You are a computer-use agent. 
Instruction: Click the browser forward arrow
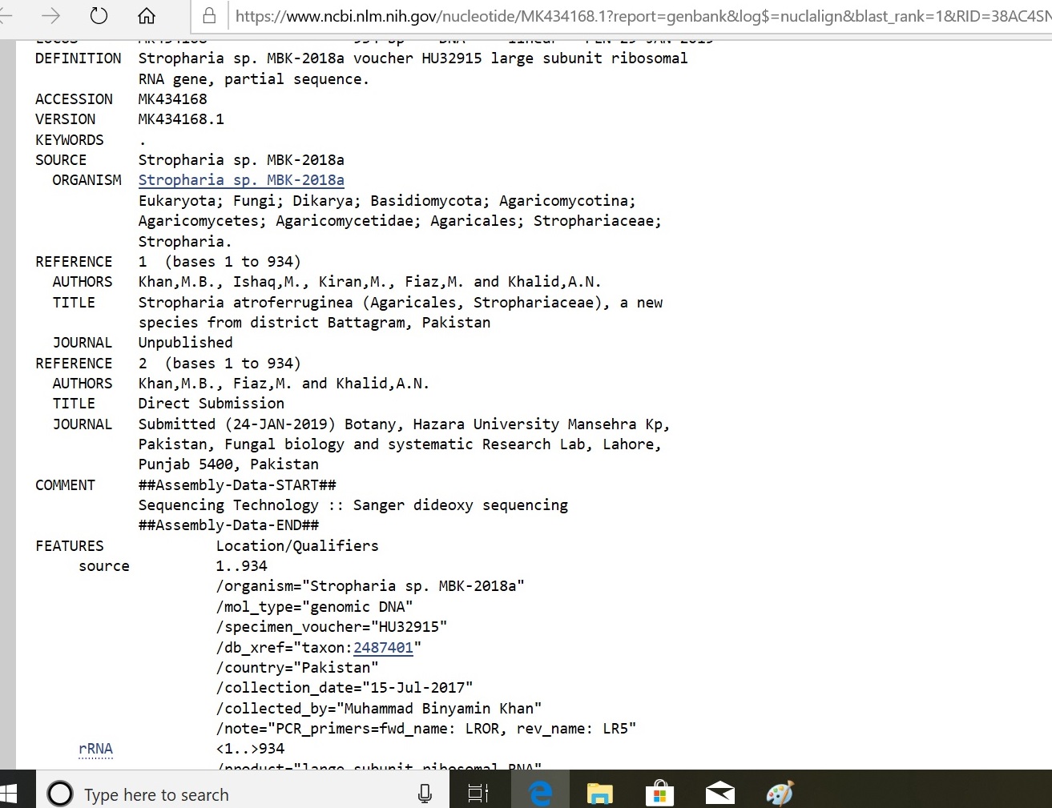pos(50,15)
